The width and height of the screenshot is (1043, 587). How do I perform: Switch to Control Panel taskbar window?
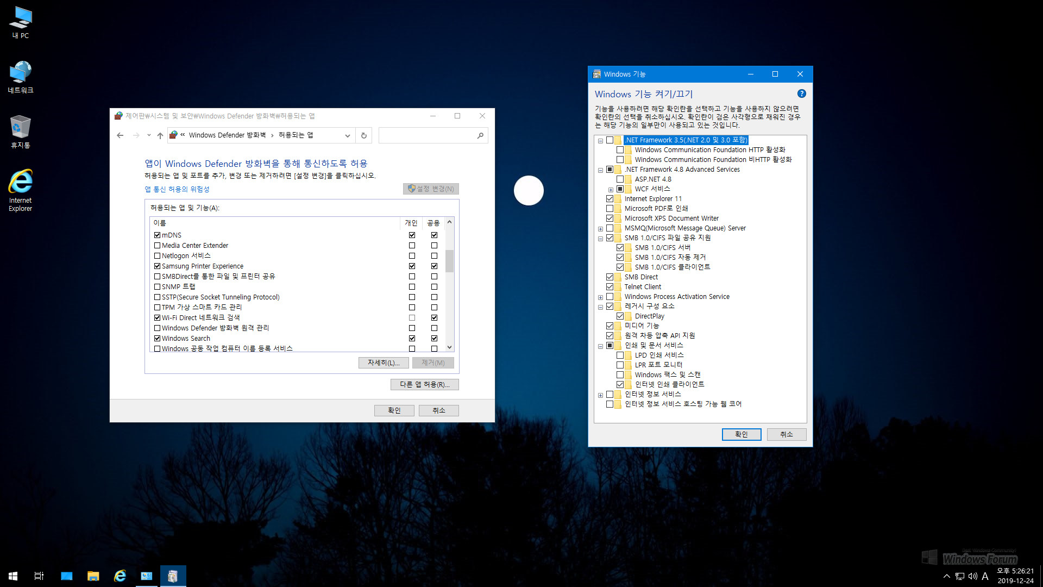(x=147, y=576)
